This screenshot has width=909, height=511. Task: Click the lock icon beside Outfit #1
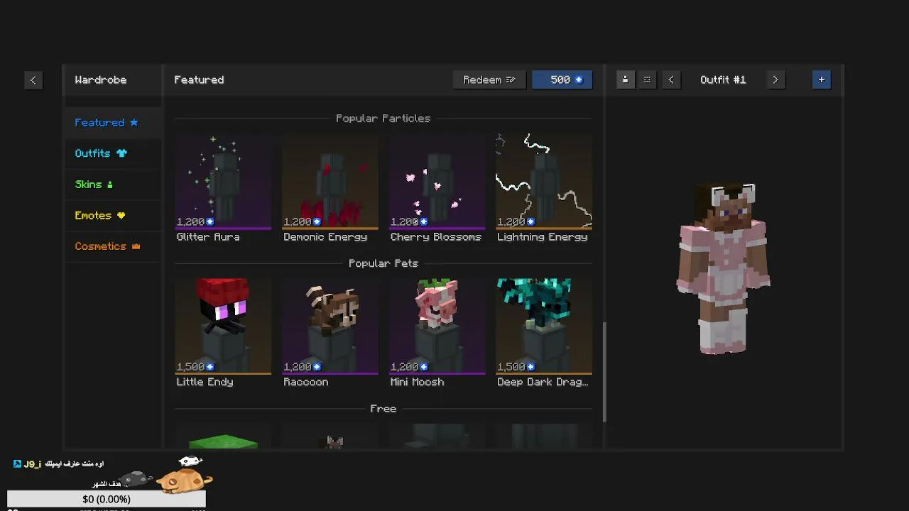[x=625, y=80]
